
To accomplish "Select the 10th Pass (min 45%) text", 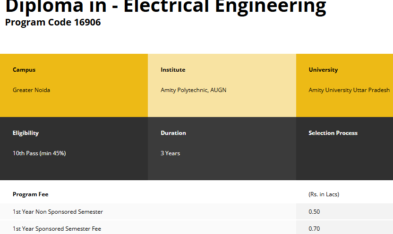I will click(x=39, y=153).
